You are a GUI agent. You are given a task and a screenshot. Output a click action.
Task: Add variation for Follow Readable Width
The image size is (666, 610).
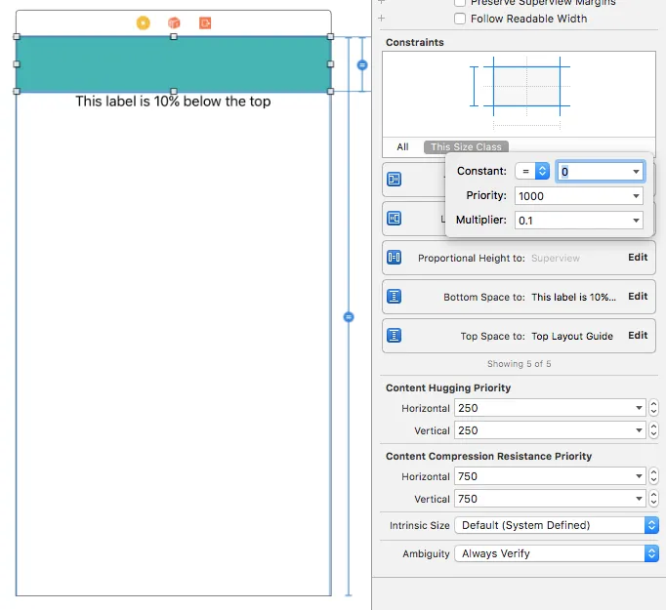coord(382,19)
